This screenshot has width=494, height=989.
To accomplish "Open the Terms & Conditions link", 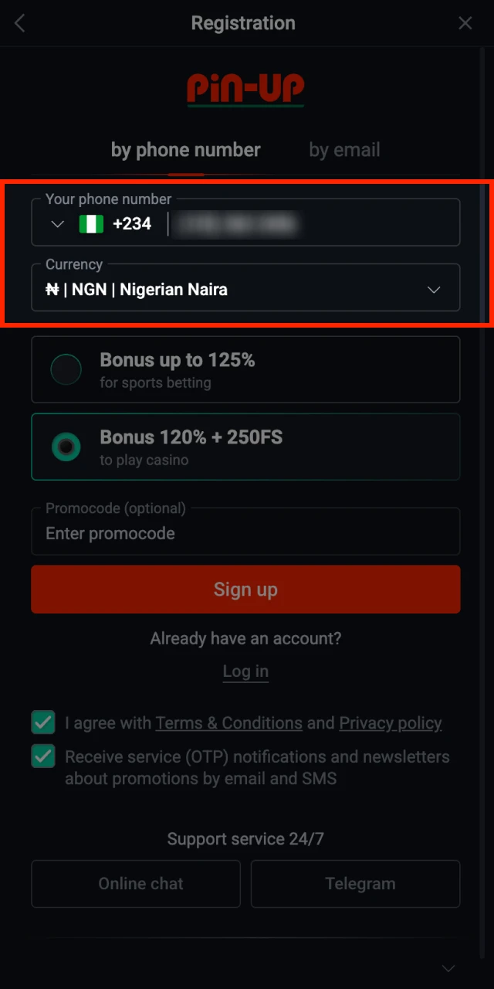I will point(228,723).
